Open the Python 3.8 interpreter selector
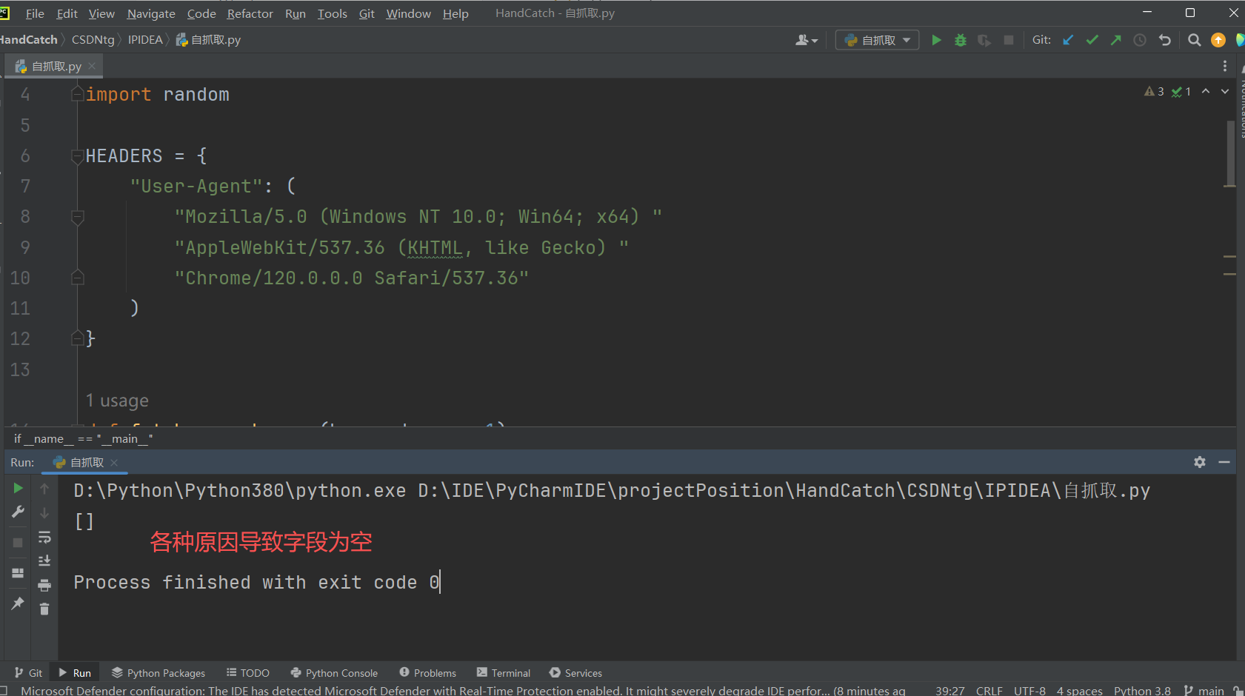The height and width of the screenshot is (696, 1245). 1142,690
